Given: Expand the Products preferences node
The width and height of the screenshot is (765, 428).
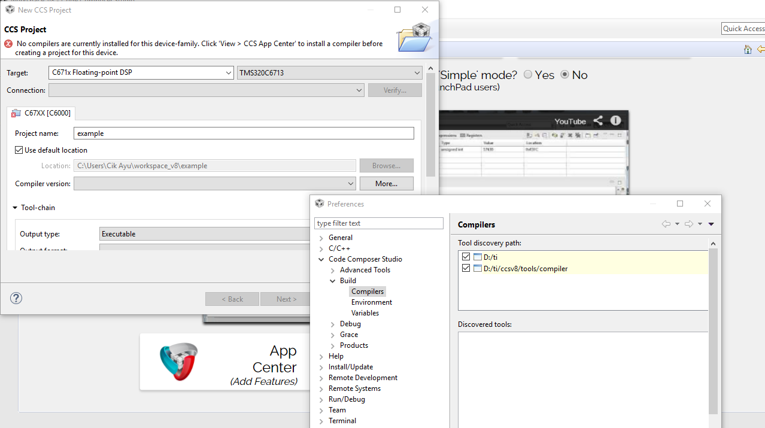Looking at the screenshot, I should click(x=333, y=345).
